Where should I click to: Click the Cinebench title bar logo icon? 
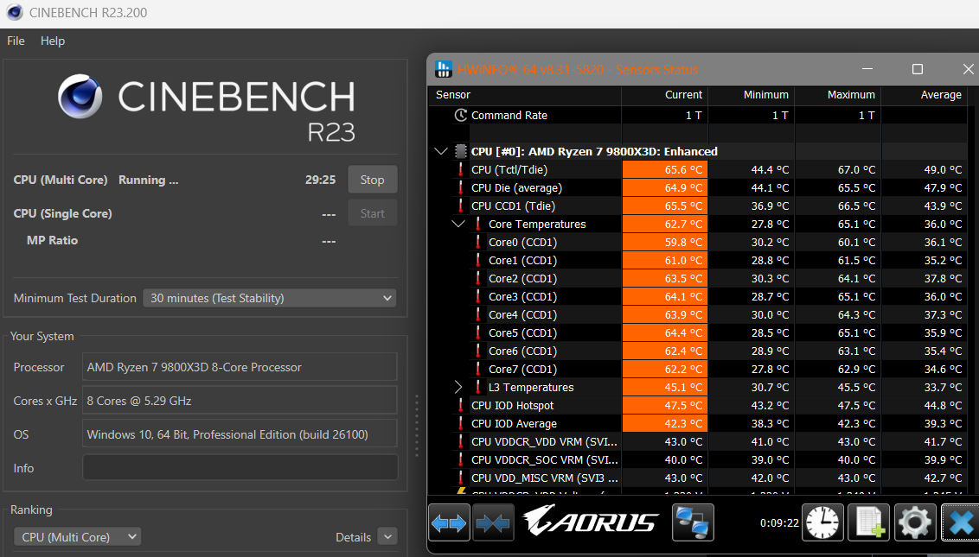click(x=13, y=12)
